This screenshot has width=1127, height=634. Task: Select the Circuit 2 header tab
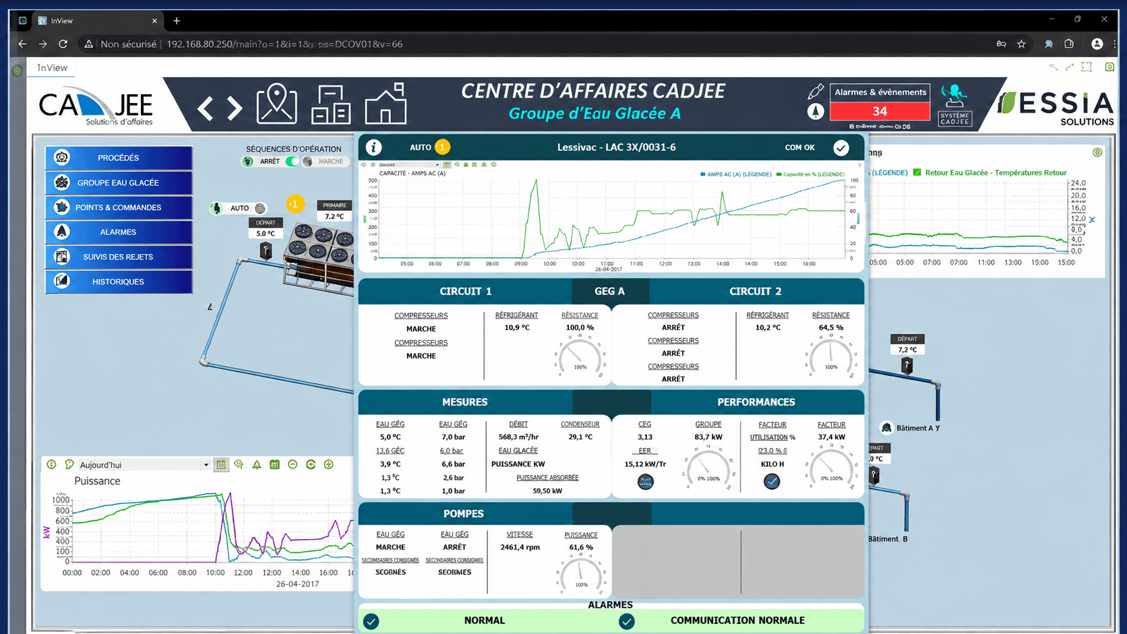pyautogui.click(x=756, y=291)
